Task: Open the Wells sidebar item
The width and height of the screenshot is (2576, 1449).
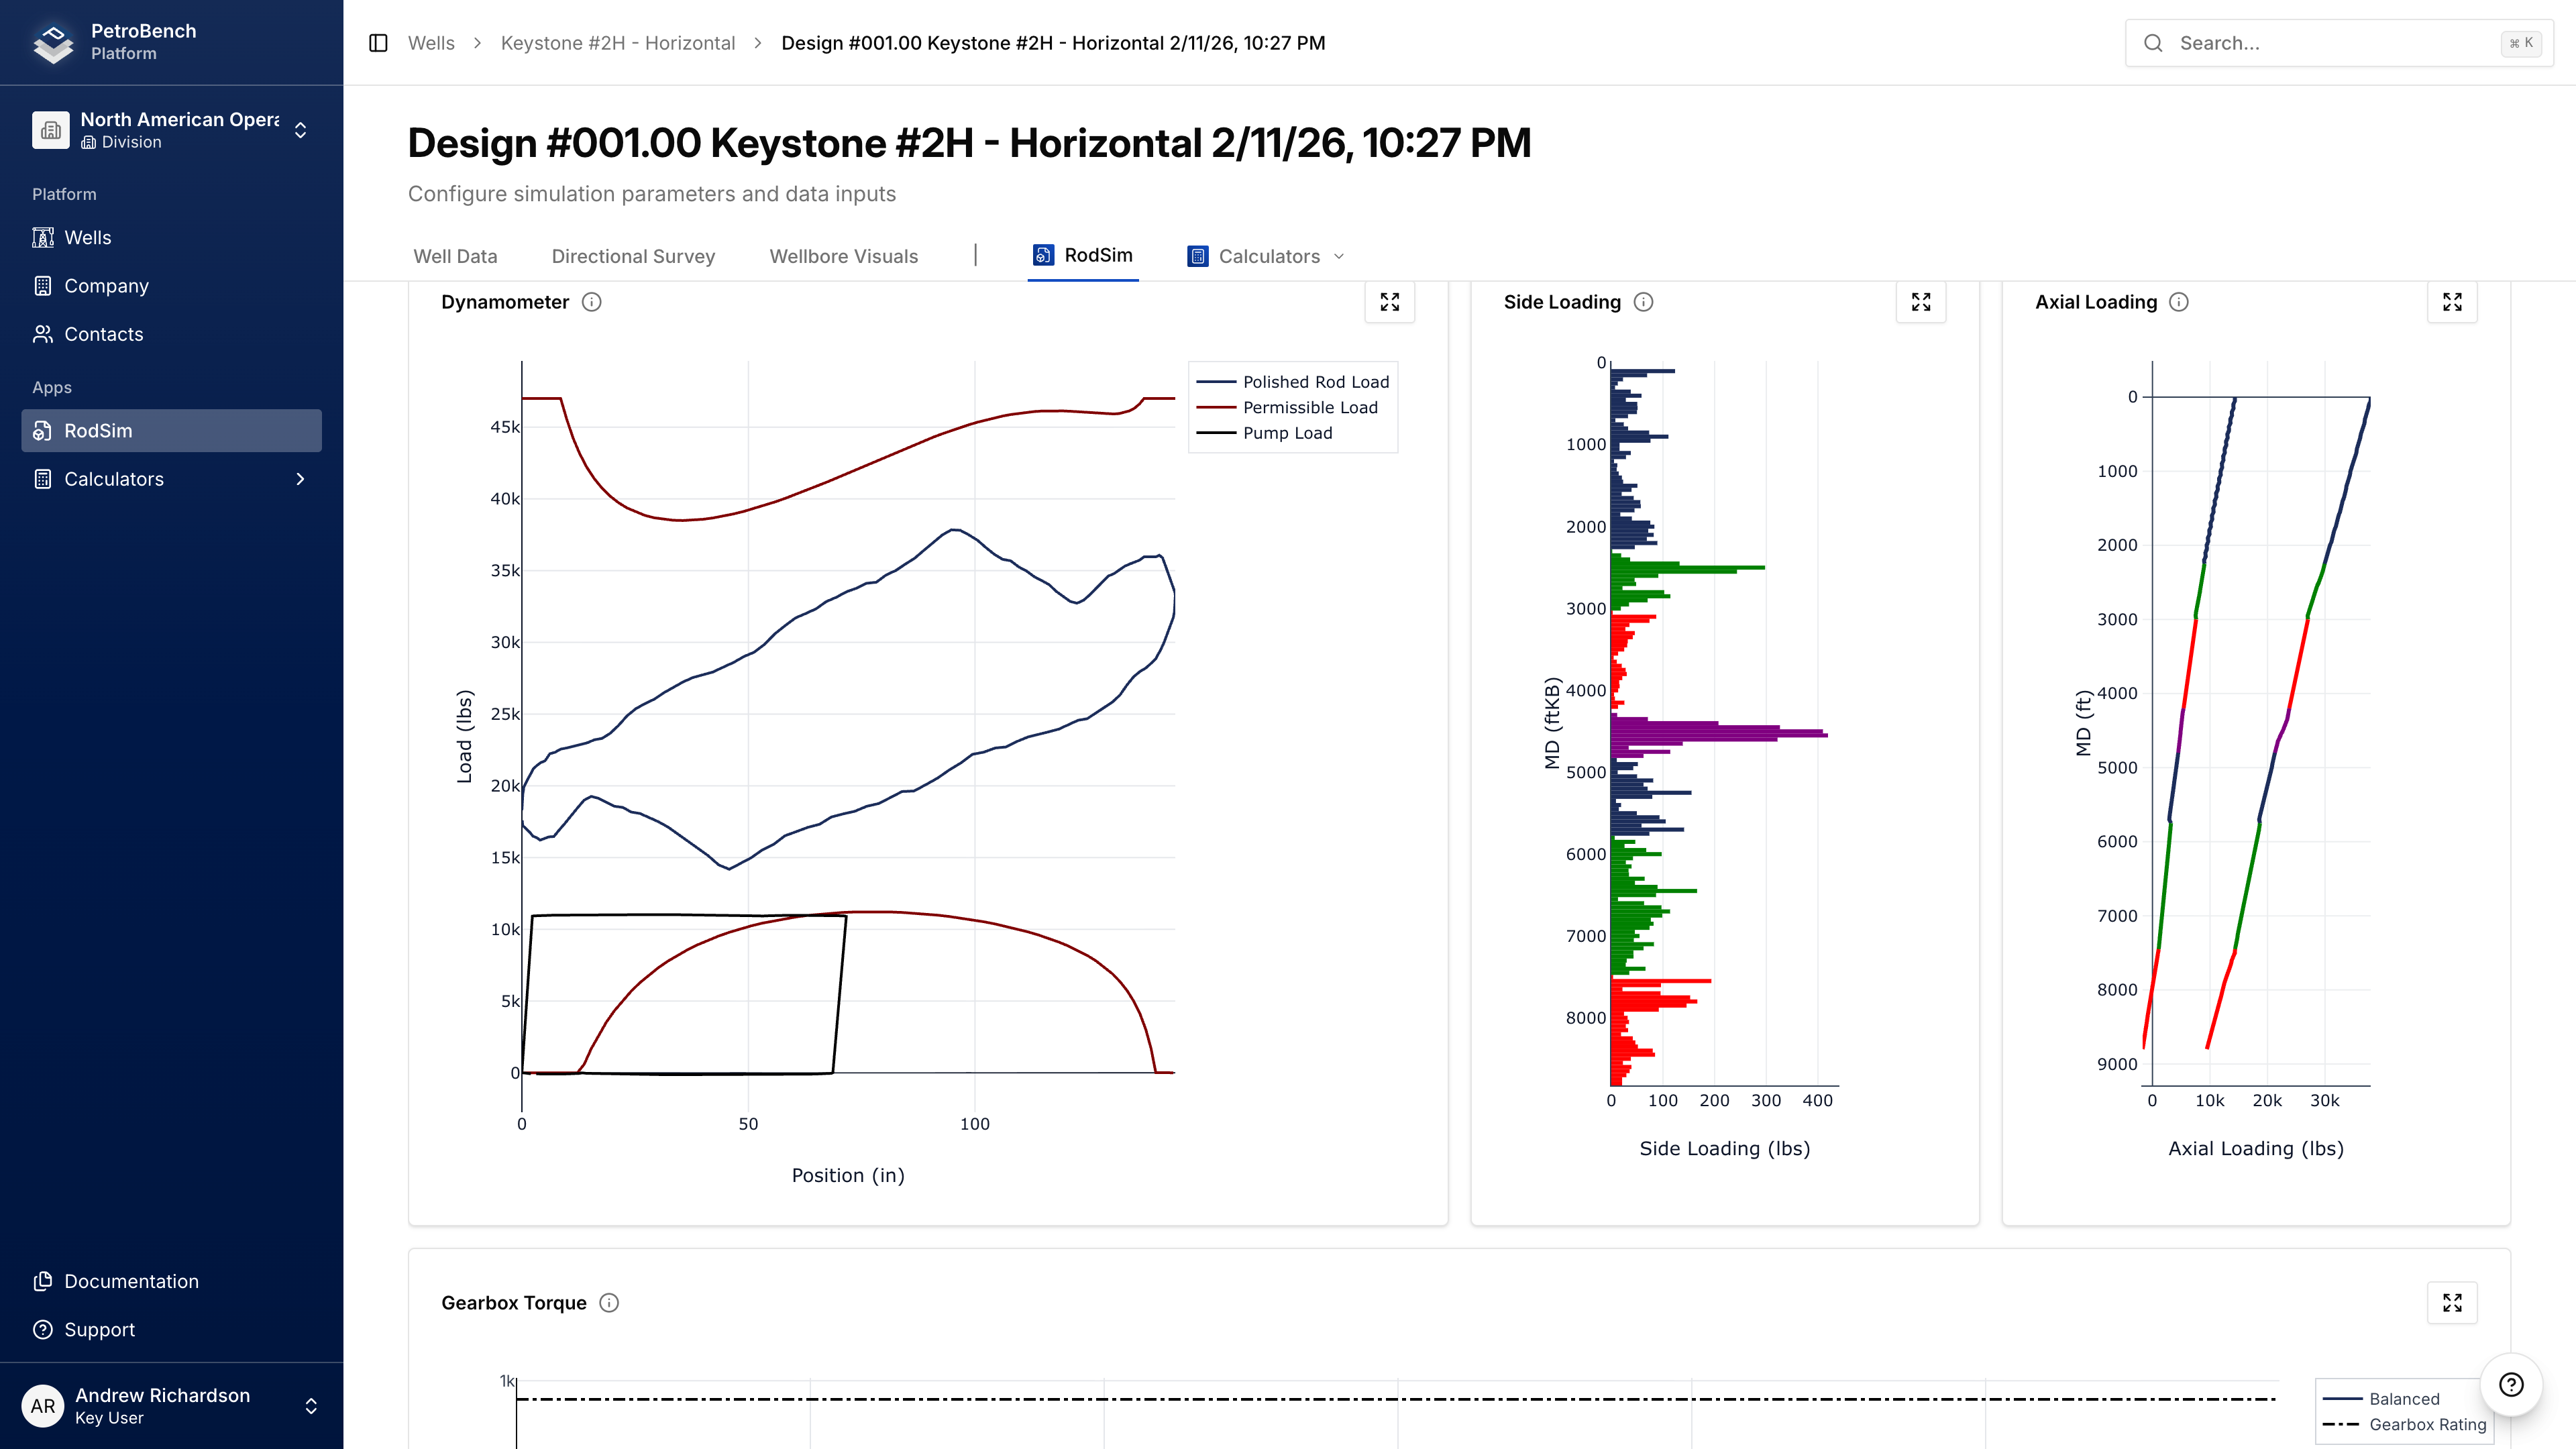Action: coord(171,237)
